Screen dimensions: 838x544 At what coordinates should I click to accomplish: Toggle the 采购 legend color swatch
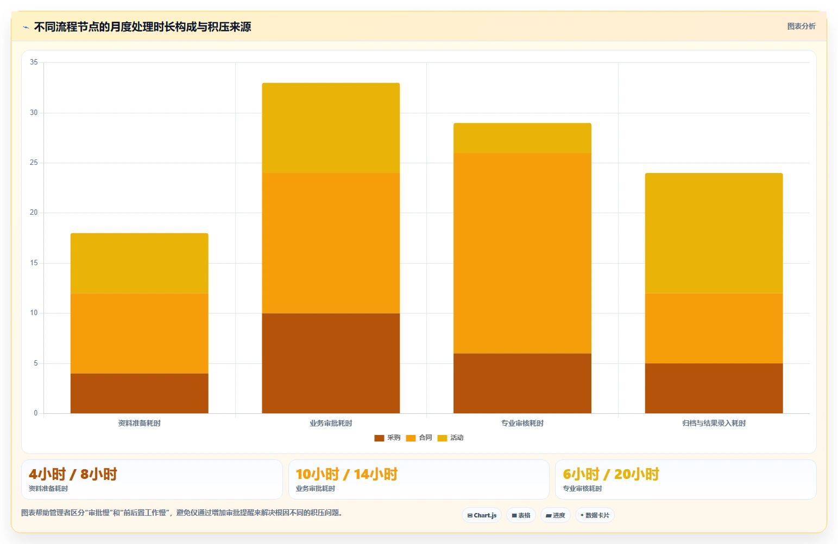[x=379, y=438]
